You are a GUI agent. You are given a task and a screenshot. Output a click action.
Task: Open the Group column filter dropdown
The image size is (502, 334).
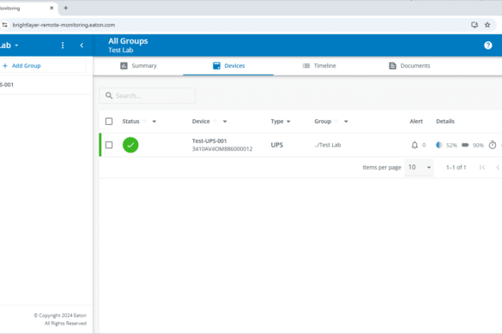[x=346, y=122]
